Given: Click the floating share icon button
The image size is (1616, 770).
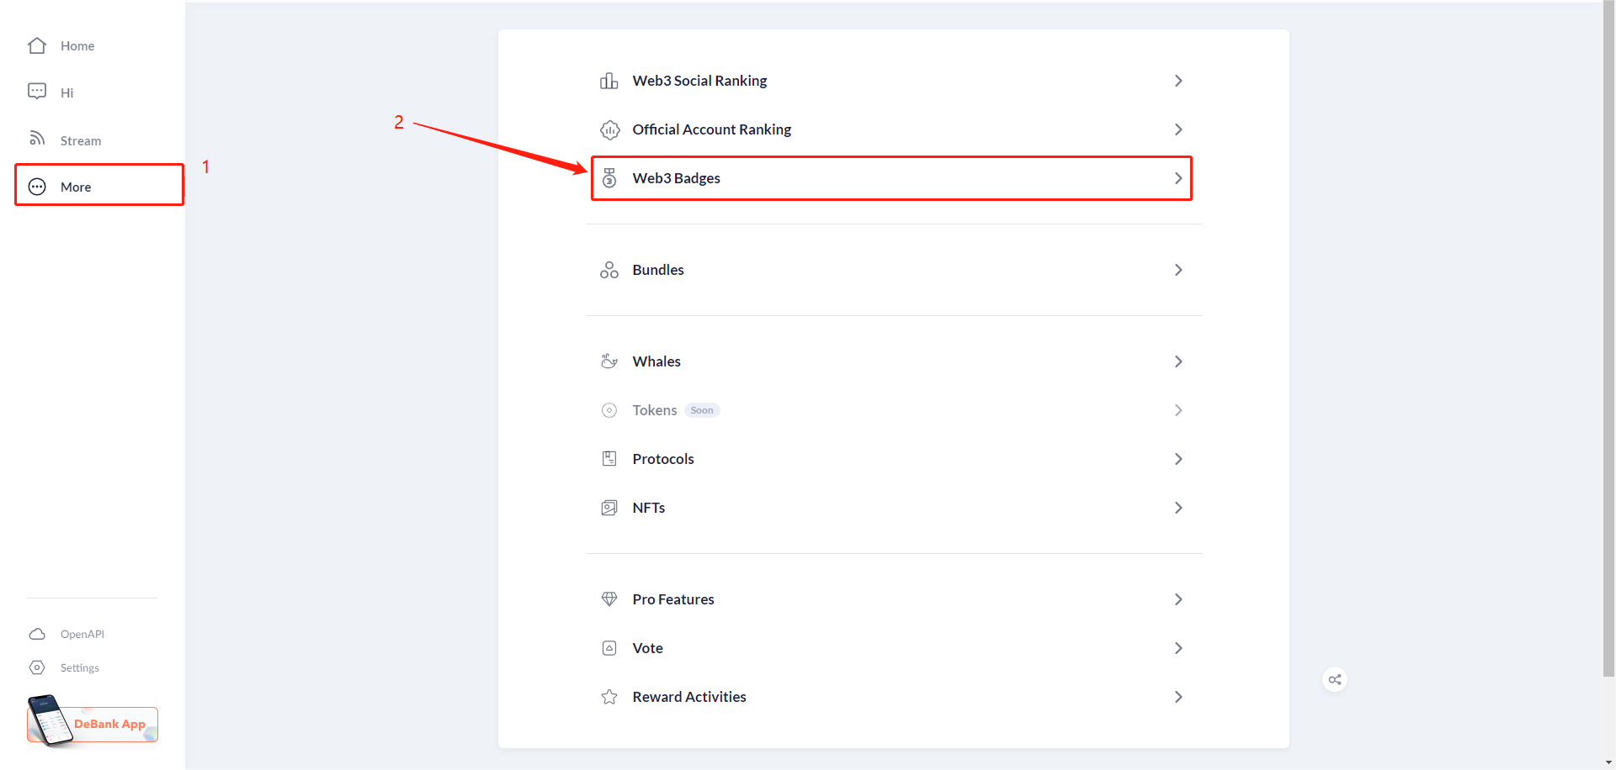Looking at the screenshot, I should pos(1335,679).
